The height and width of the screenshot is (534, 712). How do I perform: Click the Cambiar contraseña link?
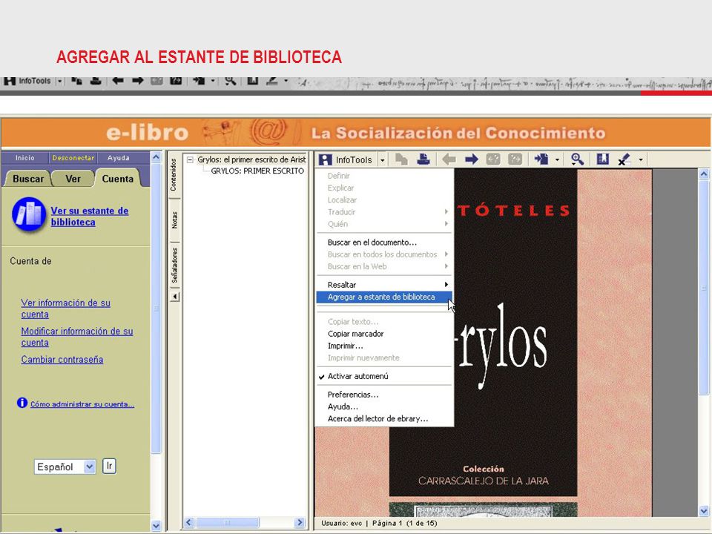pos(62,360)
